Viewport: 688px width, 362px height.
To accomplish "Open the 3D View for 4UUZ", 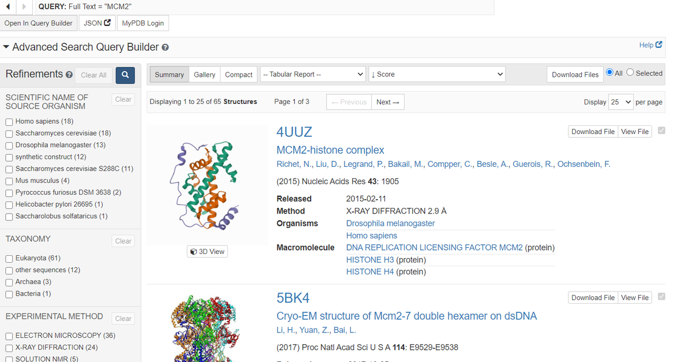I will (207, 252).
